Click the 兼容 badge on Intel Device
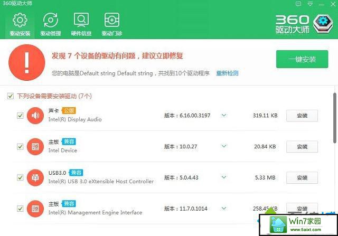 tap(69, 141)
